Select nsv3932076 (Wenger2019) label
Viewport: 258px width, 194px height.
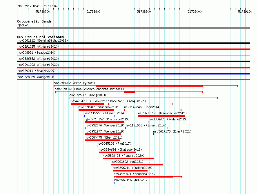pos(104,125)
